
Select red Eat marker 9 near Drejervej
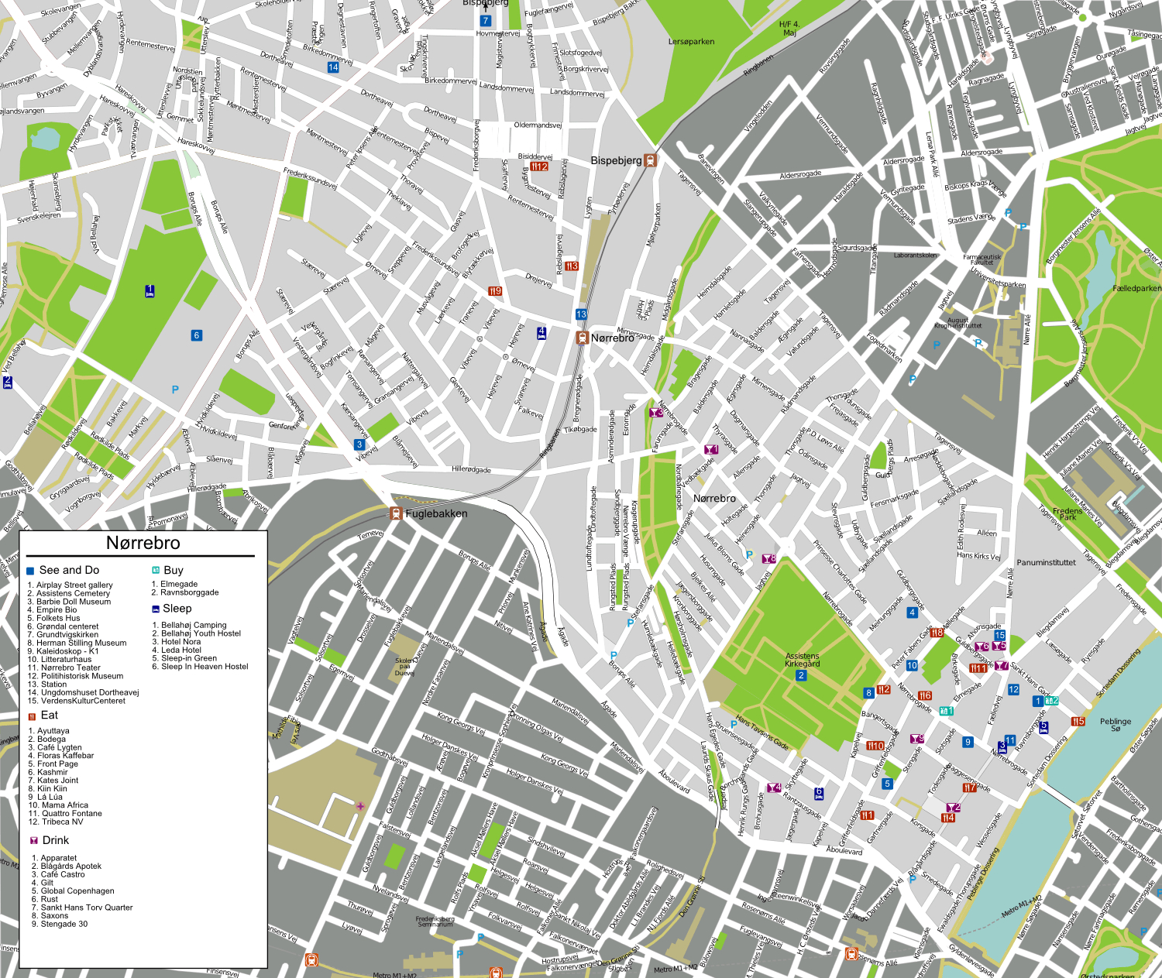[495, 291]
